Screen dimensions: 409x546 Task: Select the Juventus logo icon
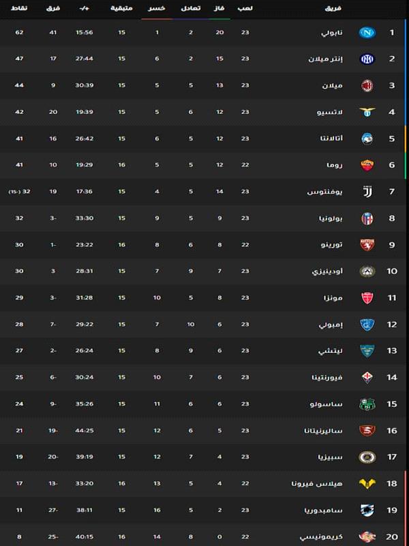[x=367, y=192]
